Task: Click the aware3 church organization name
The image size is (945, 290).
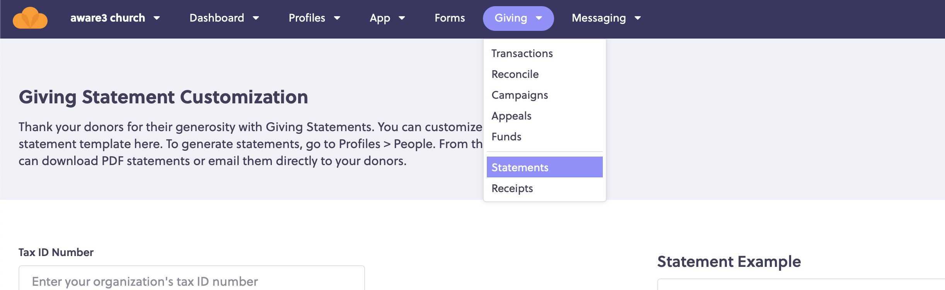Action: coord(108,18)
